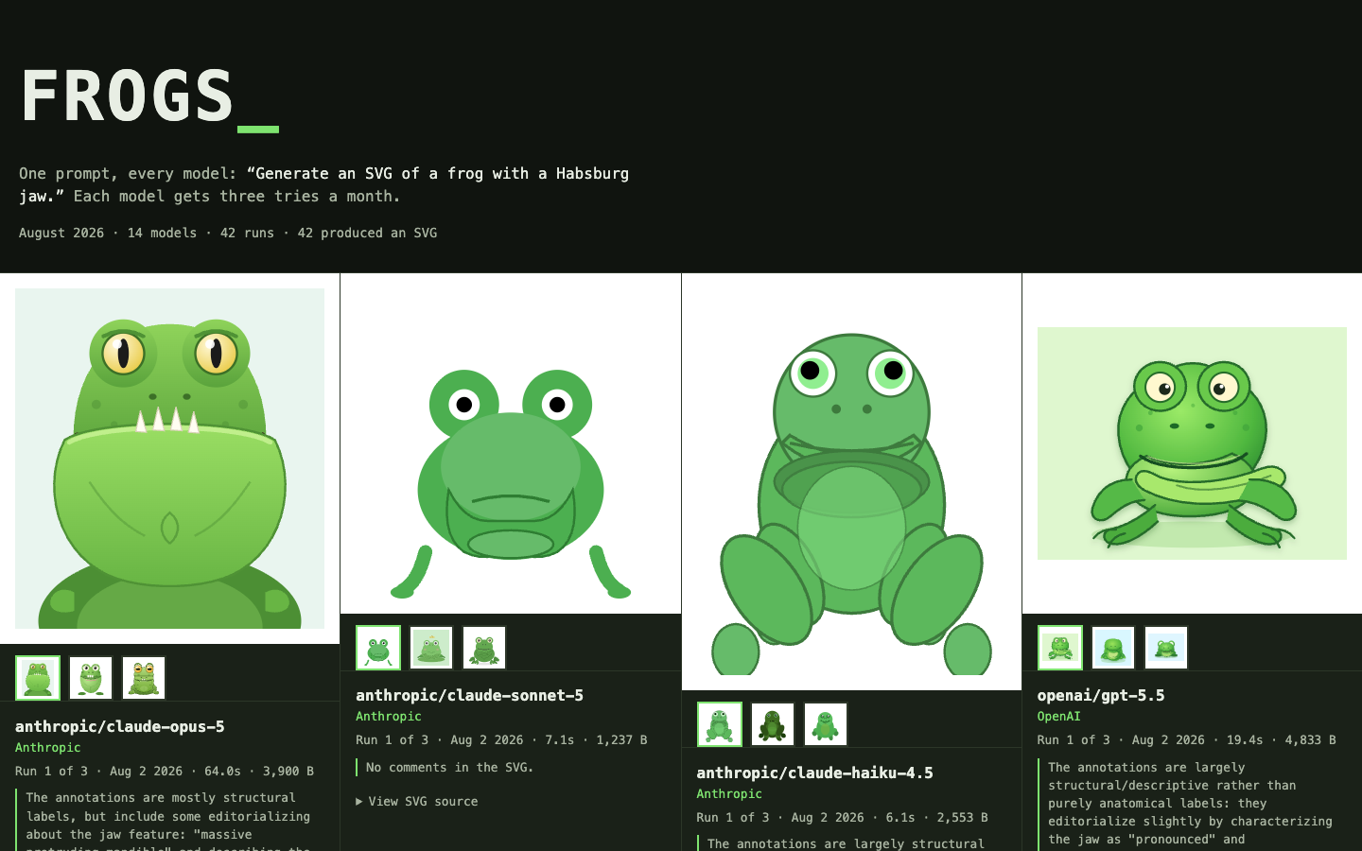Open the large gpt-5.5 frog image

[1192, 443]
